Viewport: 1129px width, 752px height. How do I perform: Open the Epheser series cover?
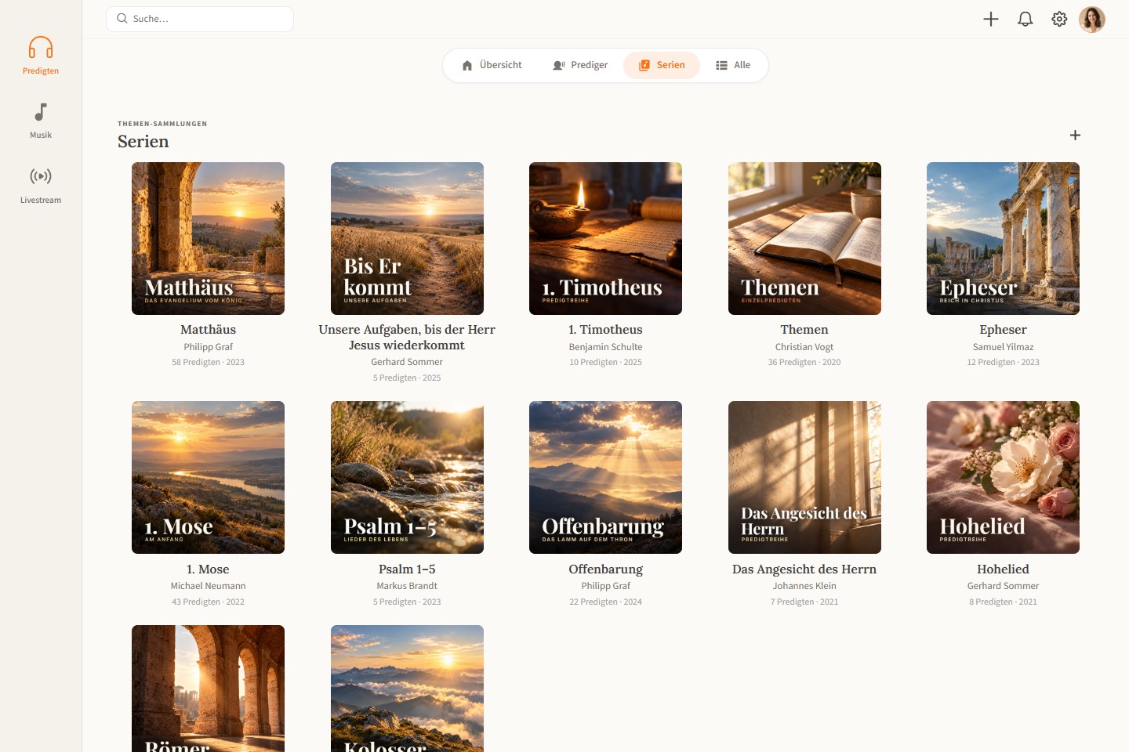click(1003, 239)
